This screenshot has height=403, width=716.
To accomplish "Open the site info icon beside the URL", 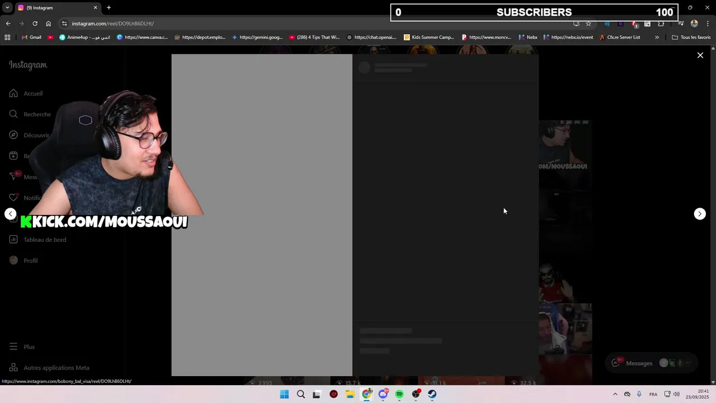I will click(64, 24).
